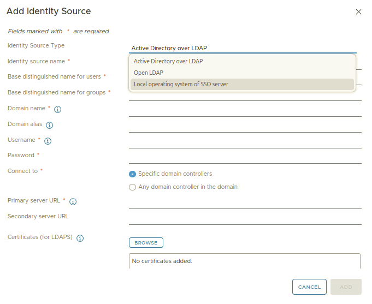Click into the Username input field
Viewport: 372px width, 304px height.
245,142
